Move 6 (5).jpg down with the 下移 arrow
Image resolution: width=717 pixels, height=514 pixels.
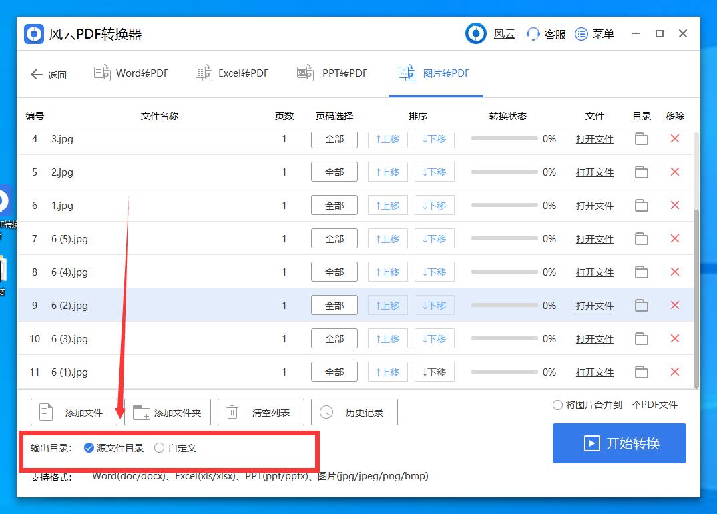434,238
